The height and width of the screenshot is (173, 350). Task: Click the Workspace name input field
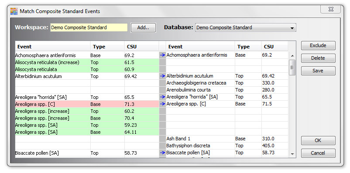click(x=89, y=27)
